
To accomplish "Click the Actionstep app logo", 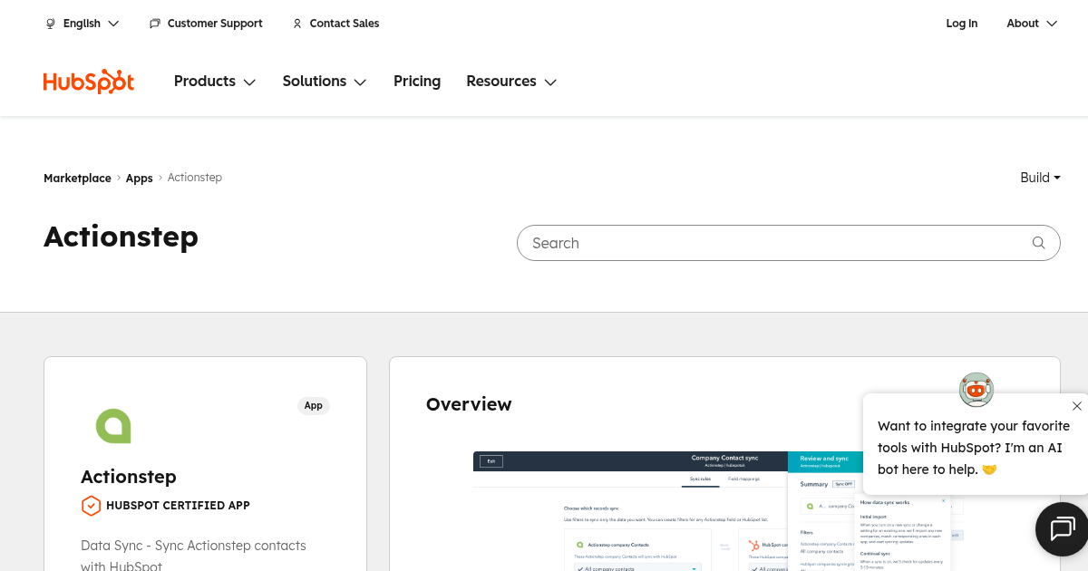I will point(113,425).
